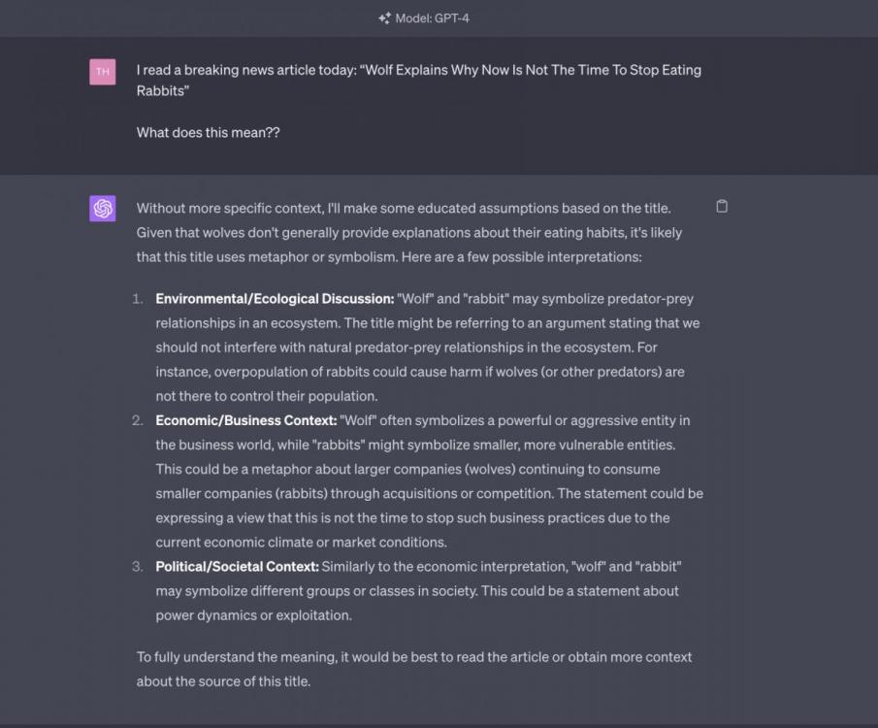
Task: Click the text "current economic climate or market conditions."
Action: click(x=301, y=542)
